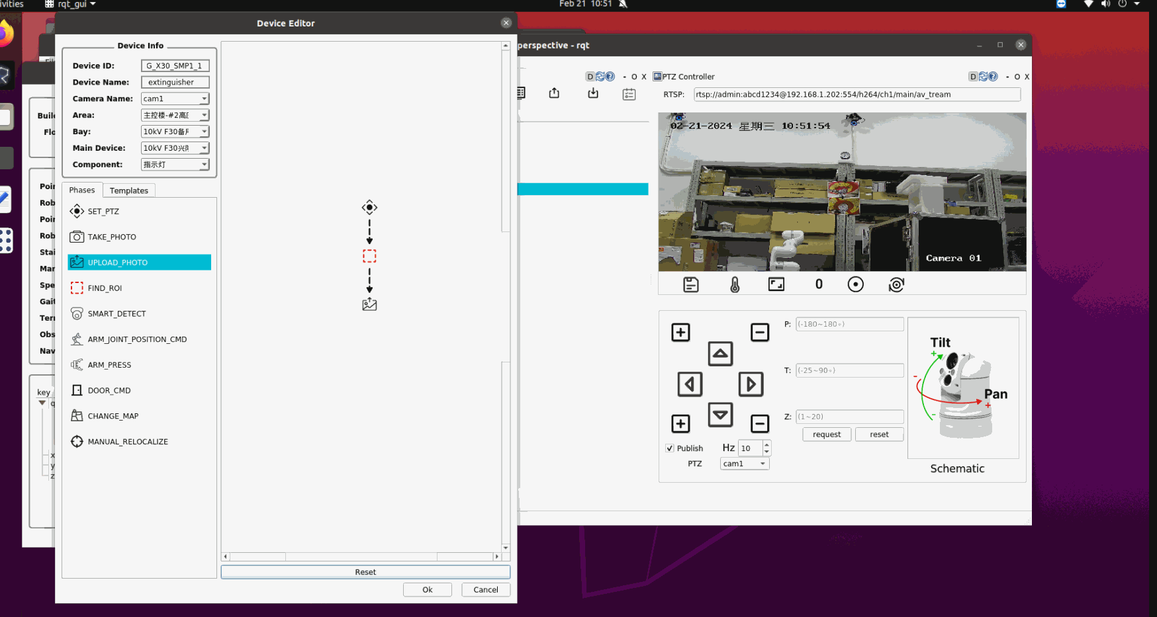Increase the Hz value with stepper
Image resolution: width=1157 pixels, height=617 pixels.
[766, 444]
